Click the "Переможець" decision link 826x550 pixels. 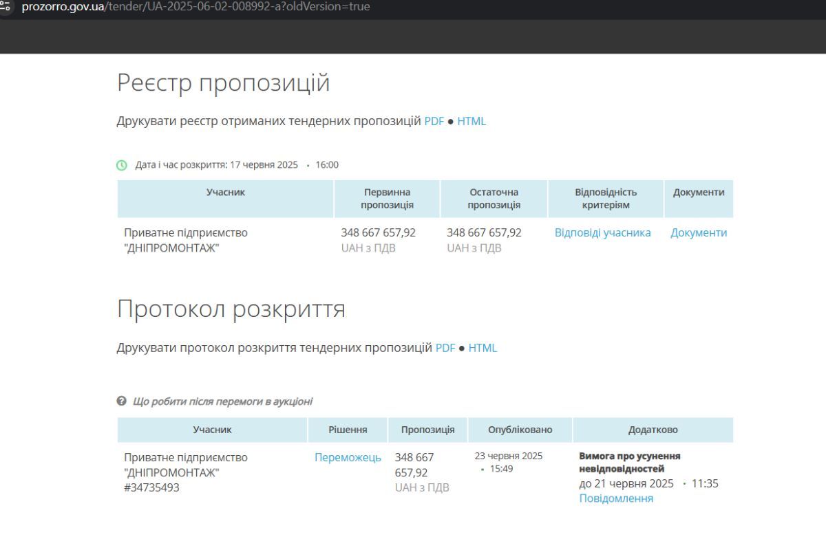coord(348,457)
